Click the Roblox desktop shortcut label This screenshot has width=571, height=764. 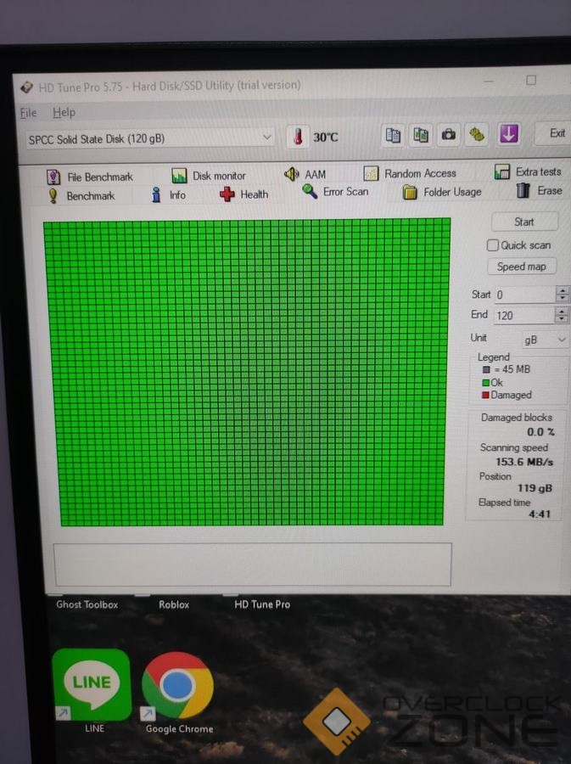tap(174, 604)
